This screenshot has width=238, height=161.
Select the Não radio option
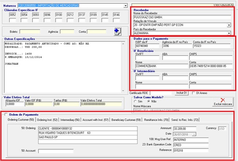coord(148,101)
